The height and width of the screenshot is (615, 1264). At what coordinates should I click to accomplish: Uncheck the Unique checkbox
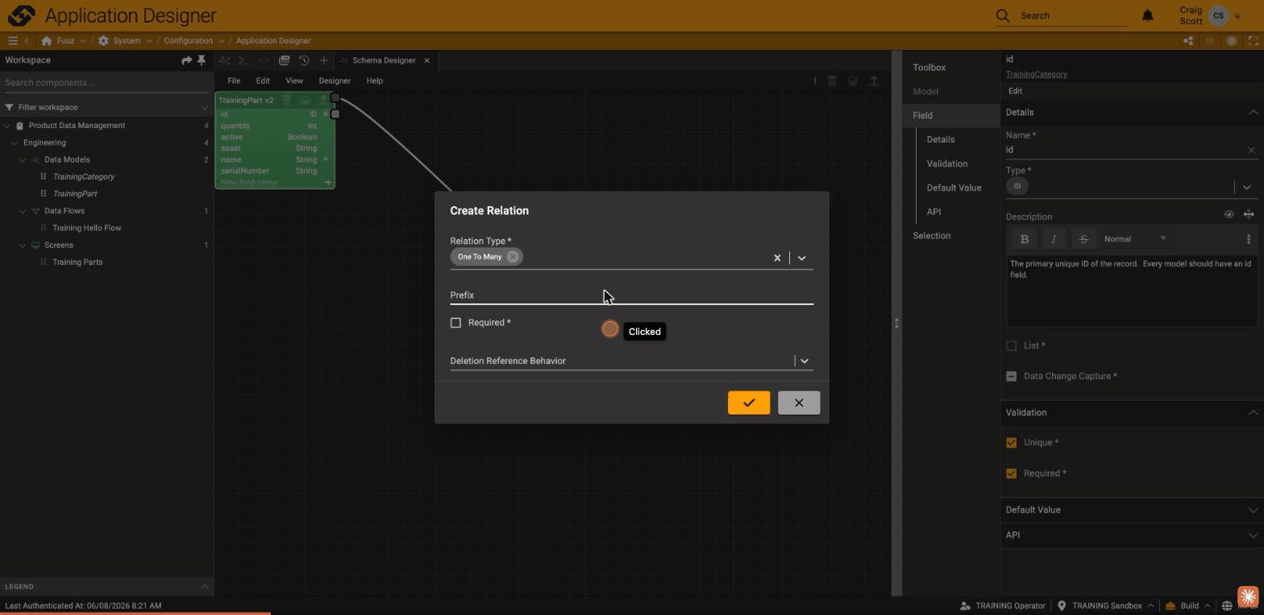tap(1012, 443)
